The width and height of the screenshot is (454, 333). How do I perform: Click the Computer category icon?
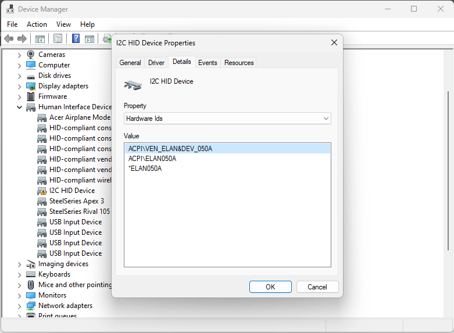[x=31, y=65]
